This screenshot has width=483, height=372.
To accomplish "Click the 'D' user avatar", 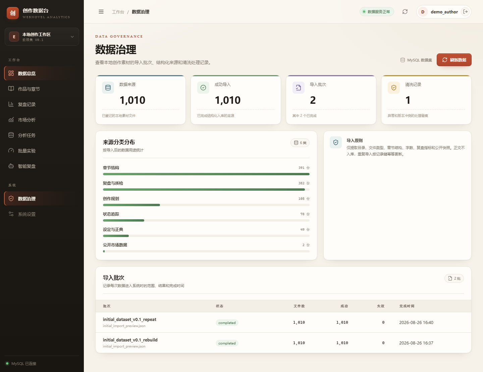I will [423, 12].
